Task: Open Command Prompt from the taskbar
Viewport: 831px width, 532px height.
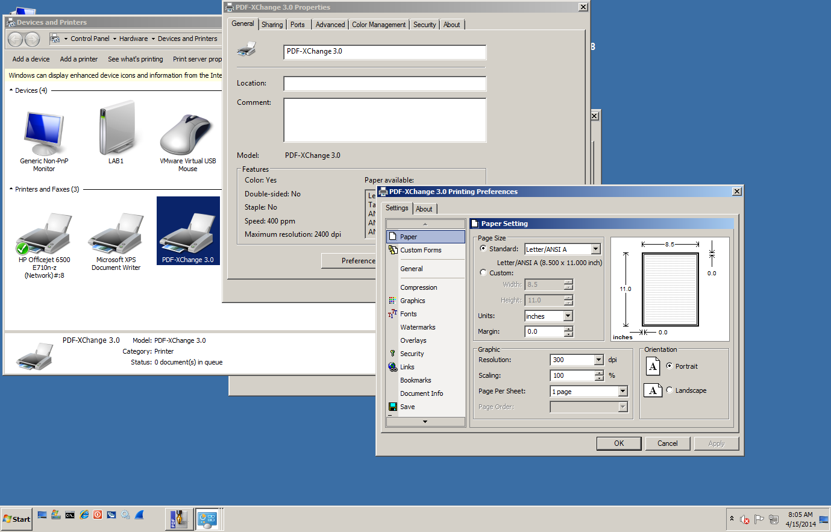Action: pyautogui.click(x=70, y=515)
